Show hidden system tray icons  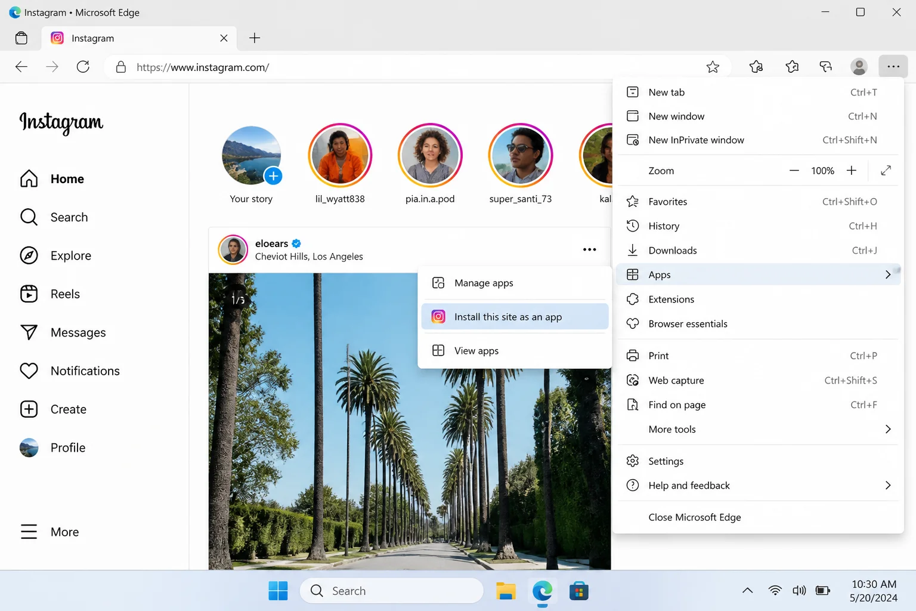[747, 591]
